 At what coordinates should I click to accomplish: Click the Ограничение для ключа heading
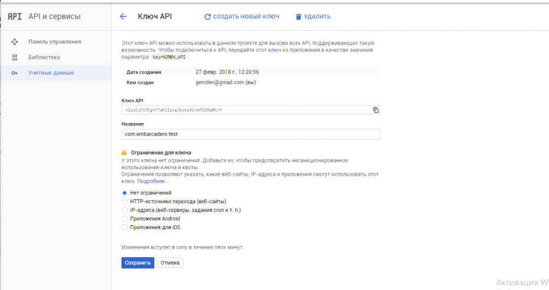(x=161, y=153)
